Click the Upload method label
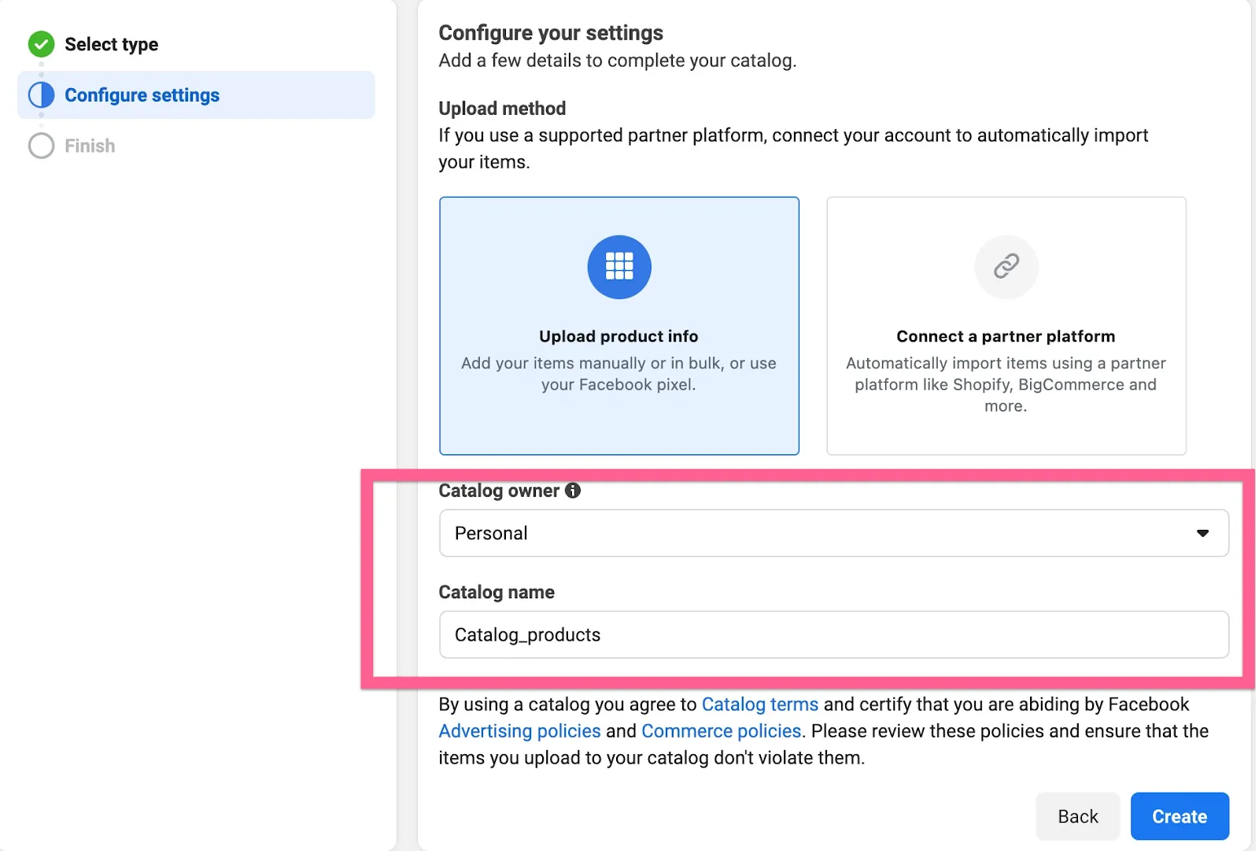This screenshot has height=851, width=1259. pyautogui.click(x=502, y=109)
